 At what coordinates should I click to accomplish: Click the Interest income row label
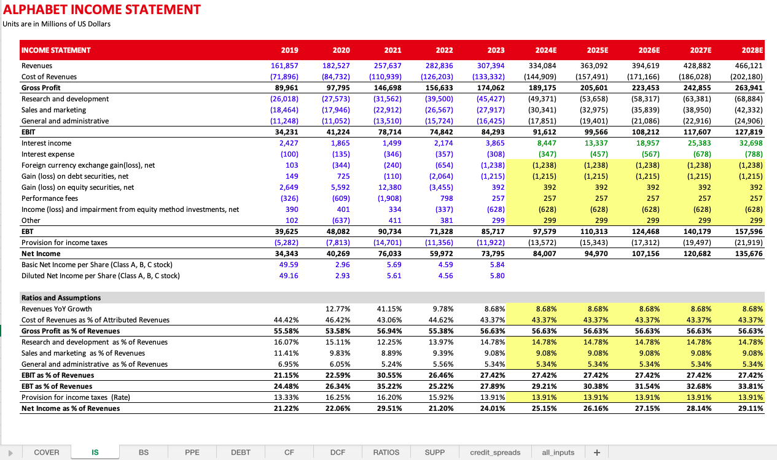[x=47, y=143]
